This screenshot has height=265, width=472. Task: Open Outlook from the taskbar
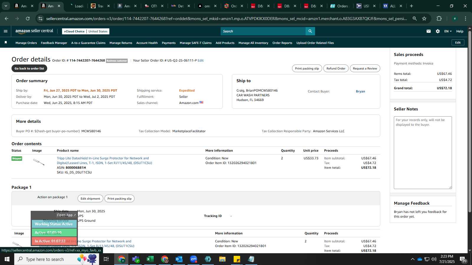point(179,259)
